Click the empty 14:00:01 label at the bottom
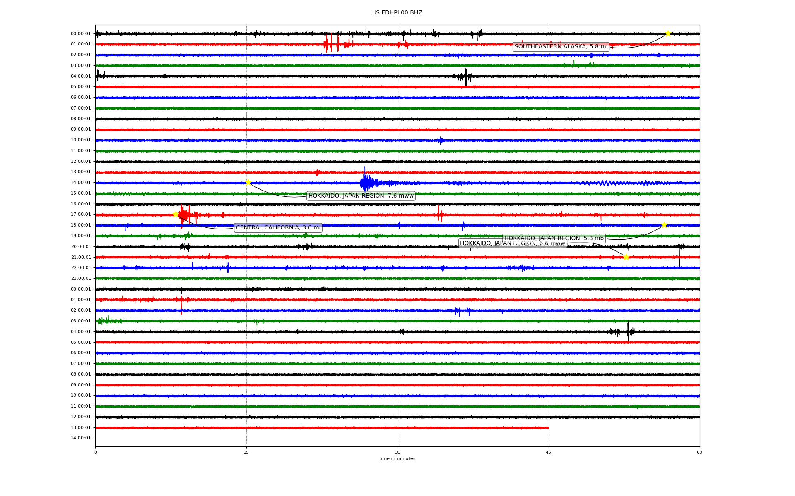This screenshot has height=496, width=795. coord(81,438)
